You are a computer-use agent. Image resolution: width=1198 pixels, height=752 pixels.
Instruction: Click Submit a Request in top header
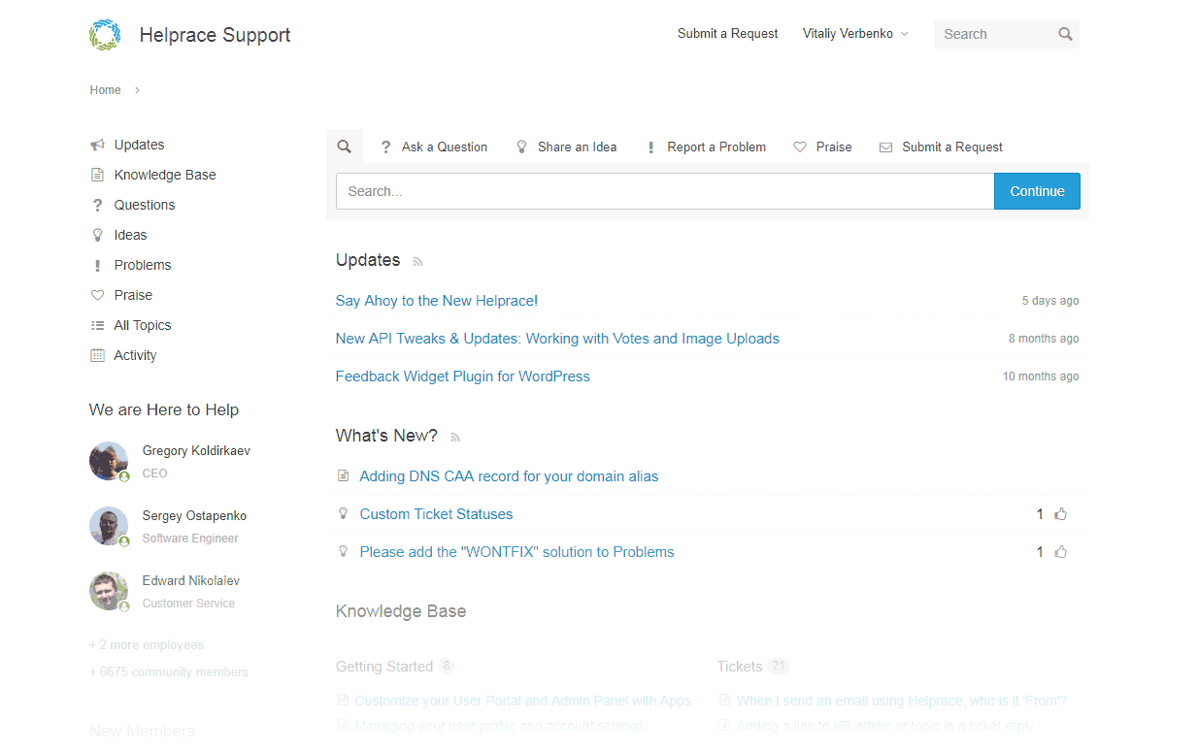point(727,34)
